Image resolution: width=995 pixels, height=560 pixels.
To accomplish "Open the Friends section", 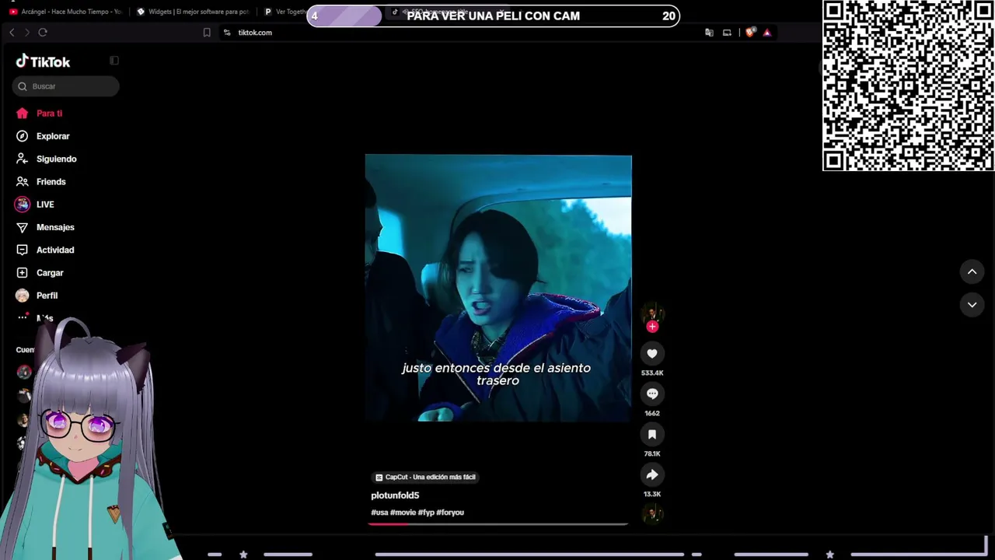I will coord(51,181).
